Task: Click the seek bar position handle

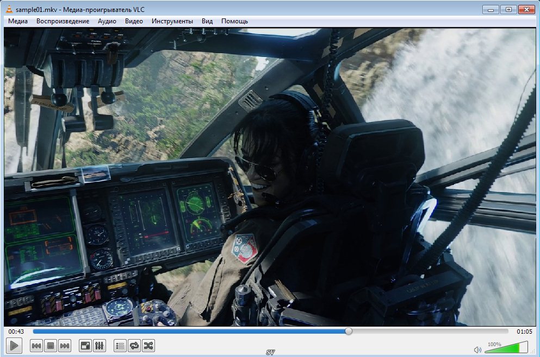Action: (x=349, y=331)
